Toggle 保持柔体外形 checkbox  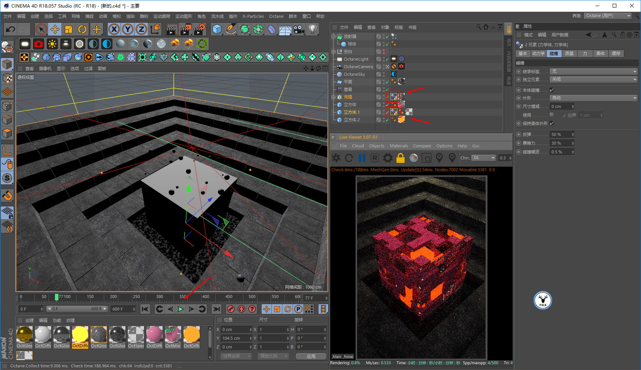click(x=552, y=123)
